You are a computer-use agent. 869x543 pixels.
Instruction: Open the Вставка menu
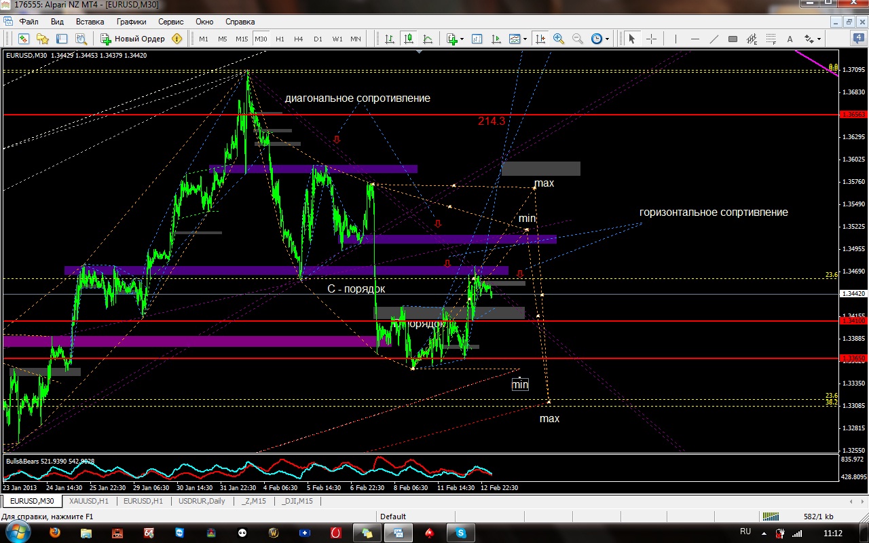click(x=90, y=22)
